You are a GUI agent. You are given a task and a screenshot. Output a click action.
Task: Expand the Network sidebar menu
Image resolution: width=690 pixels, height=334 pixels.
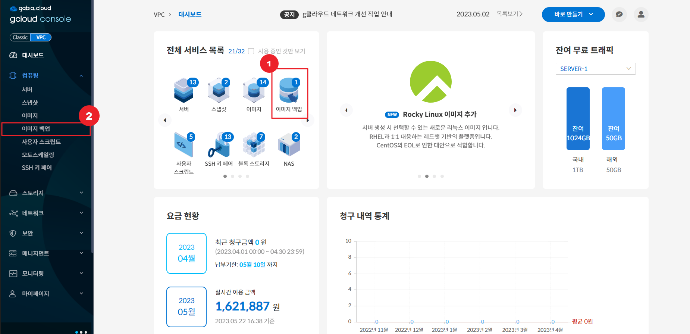(46, 213)
